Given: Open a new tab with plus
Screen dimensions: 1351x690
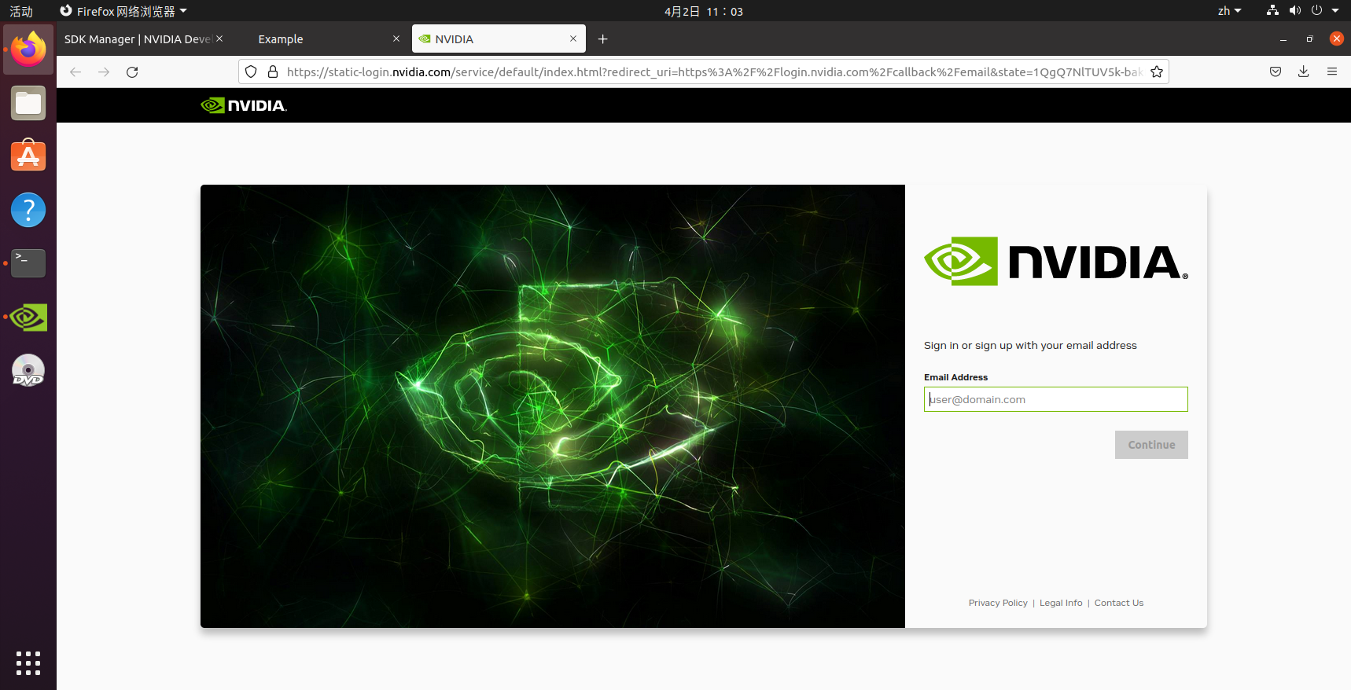Looking at the screenshot, I should coord(603,39).
